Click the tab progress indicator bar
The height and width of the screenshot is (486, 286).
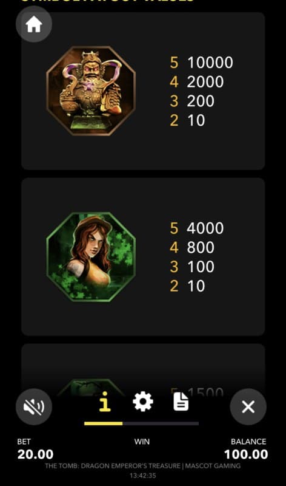[x=141, y=423]
